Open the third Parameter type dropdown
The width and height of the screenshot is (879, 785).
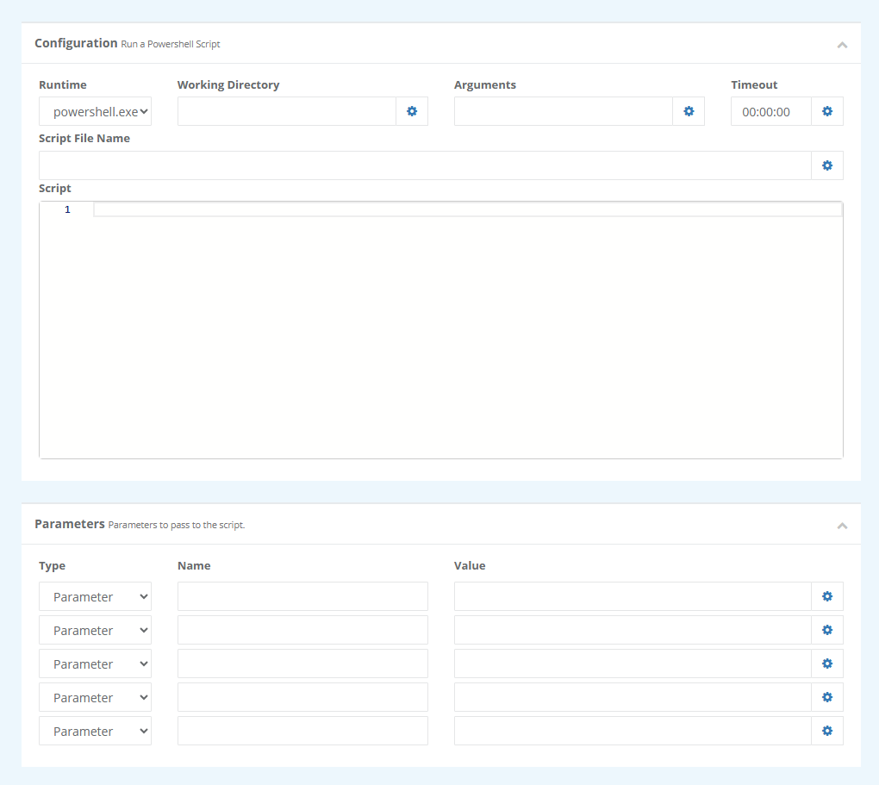pyautogui.click(x=95, y=663)
